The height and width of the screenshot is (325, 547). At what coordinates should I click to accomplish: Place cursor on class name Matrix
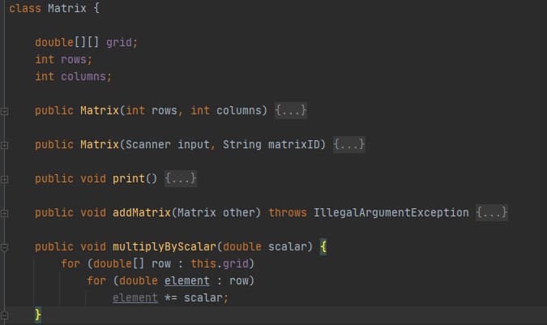(67, 8)
